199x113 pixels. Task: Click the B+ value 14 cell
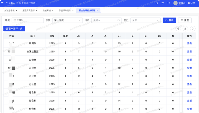click(x=119, y=101)
